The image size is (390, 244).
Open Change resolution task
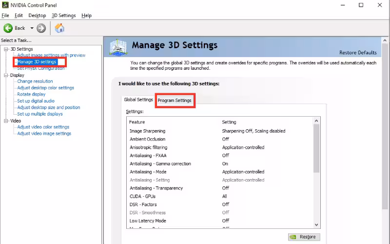[35, 81]
